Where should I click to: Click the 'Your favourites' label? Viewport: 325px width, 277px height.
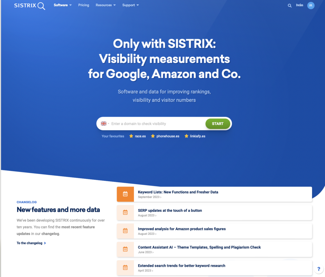(113, 136)
